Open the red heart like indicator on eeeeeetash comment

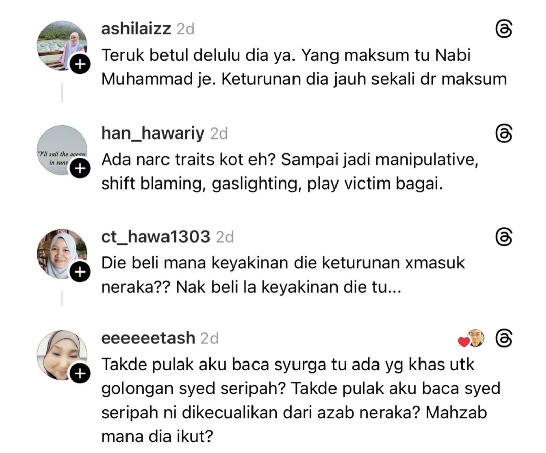tap(464, 342)
